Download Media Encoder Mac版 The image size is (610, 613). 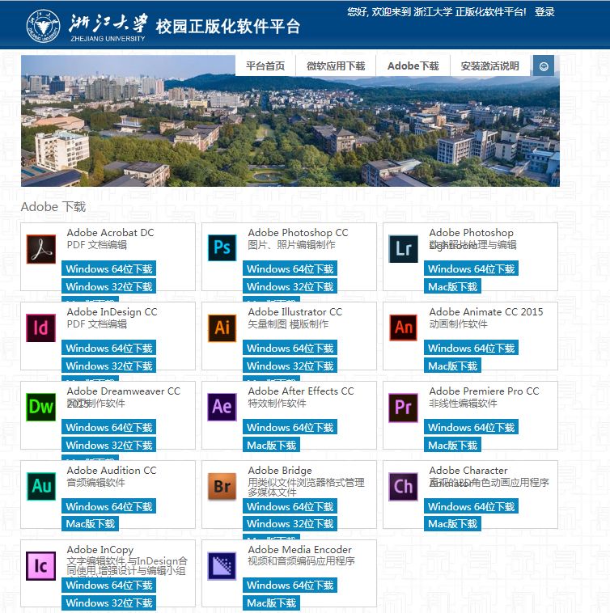pyautogui.click(x=271, y=602)
